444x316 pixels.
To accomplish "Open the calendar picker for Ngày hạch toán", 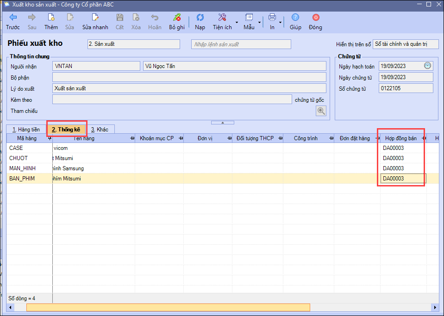I will click(427, 66).
